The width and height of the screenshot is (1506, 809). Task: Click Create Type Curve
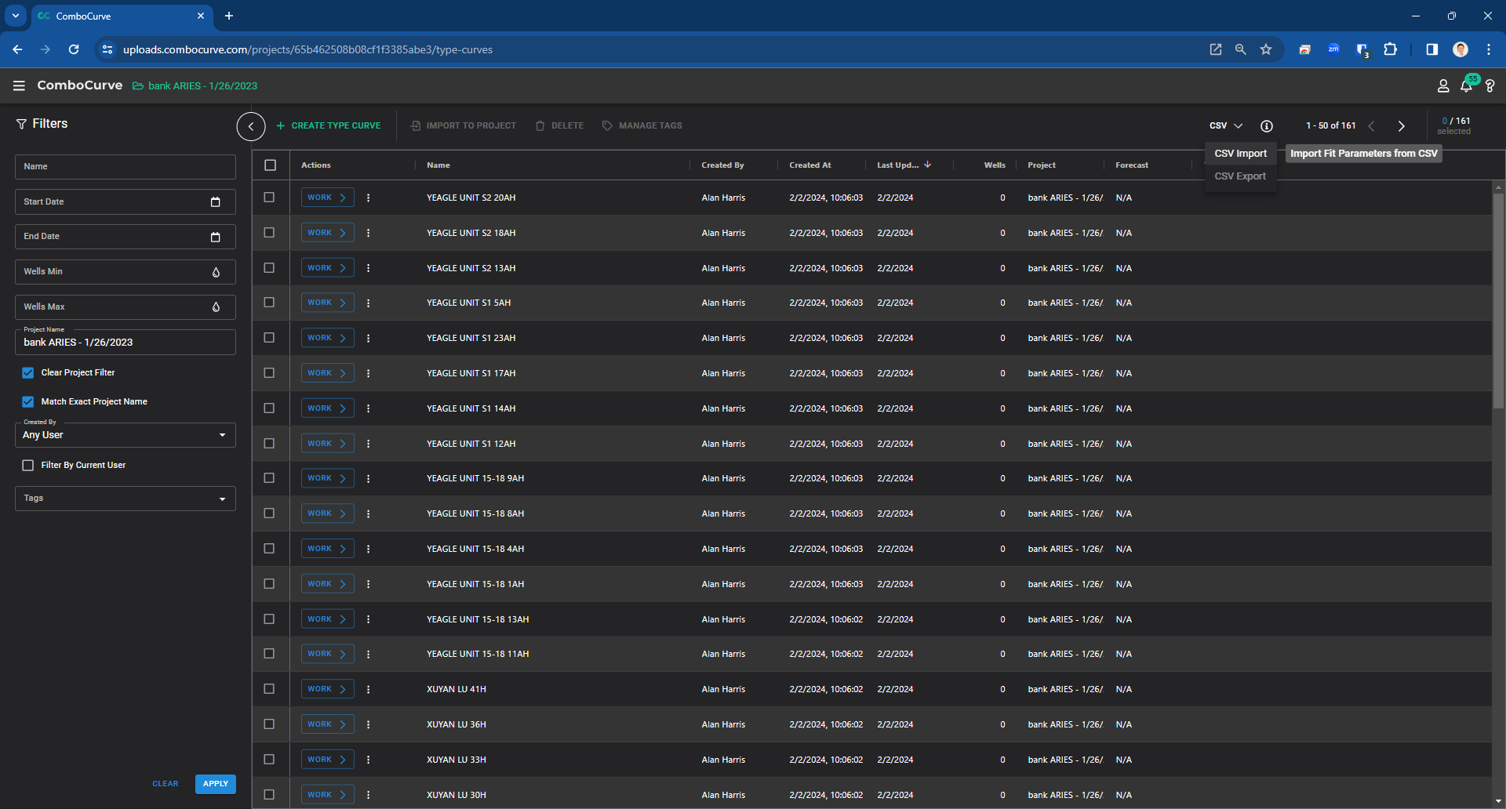point(328,125)
